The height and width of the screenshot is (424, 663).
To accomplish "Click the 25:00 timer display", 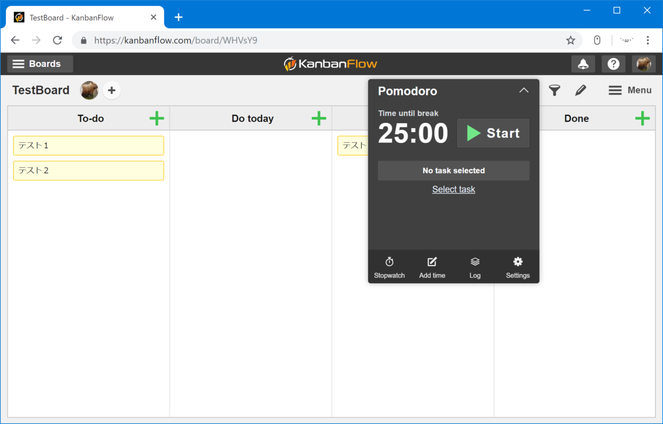I will [x=413, y=134].
